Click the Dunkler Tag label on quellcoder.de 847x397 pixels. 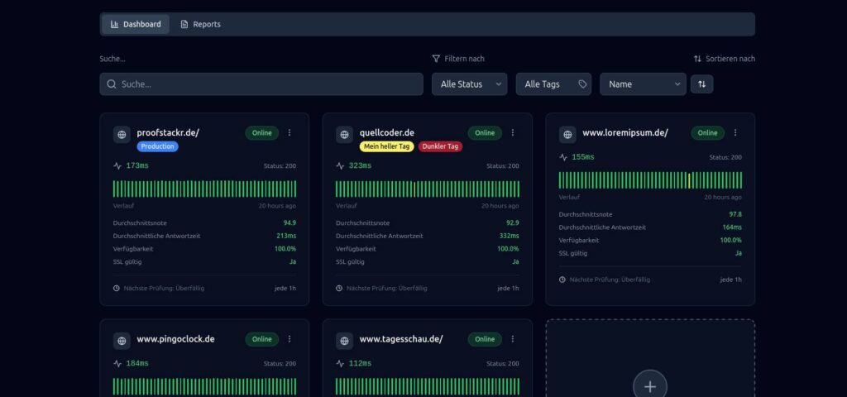(x=440, y=146)
